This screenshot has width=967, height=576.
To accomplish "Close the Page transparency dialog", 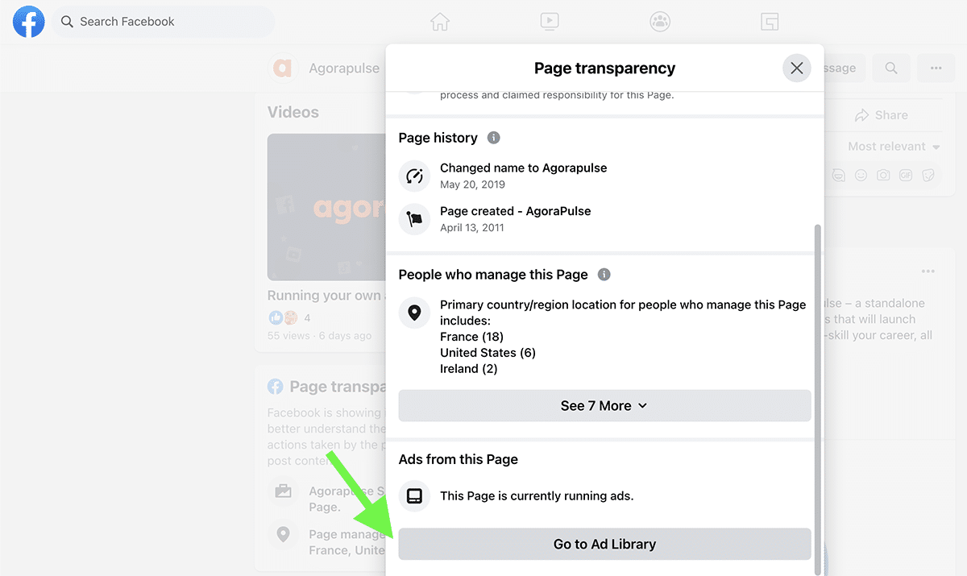I will pos(797,68).
